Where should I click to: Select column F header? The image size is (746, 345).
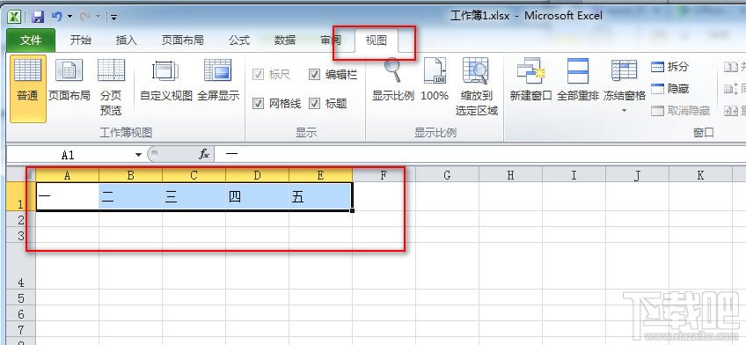pos(384,176)
